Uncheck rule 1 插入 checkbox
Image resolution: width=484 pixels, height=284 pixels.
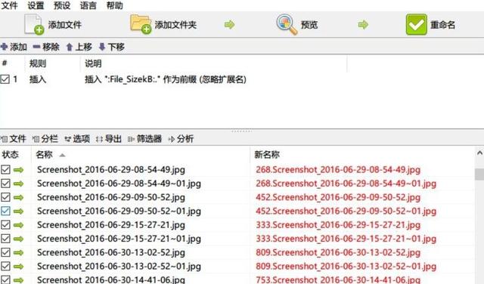[5, 79]
